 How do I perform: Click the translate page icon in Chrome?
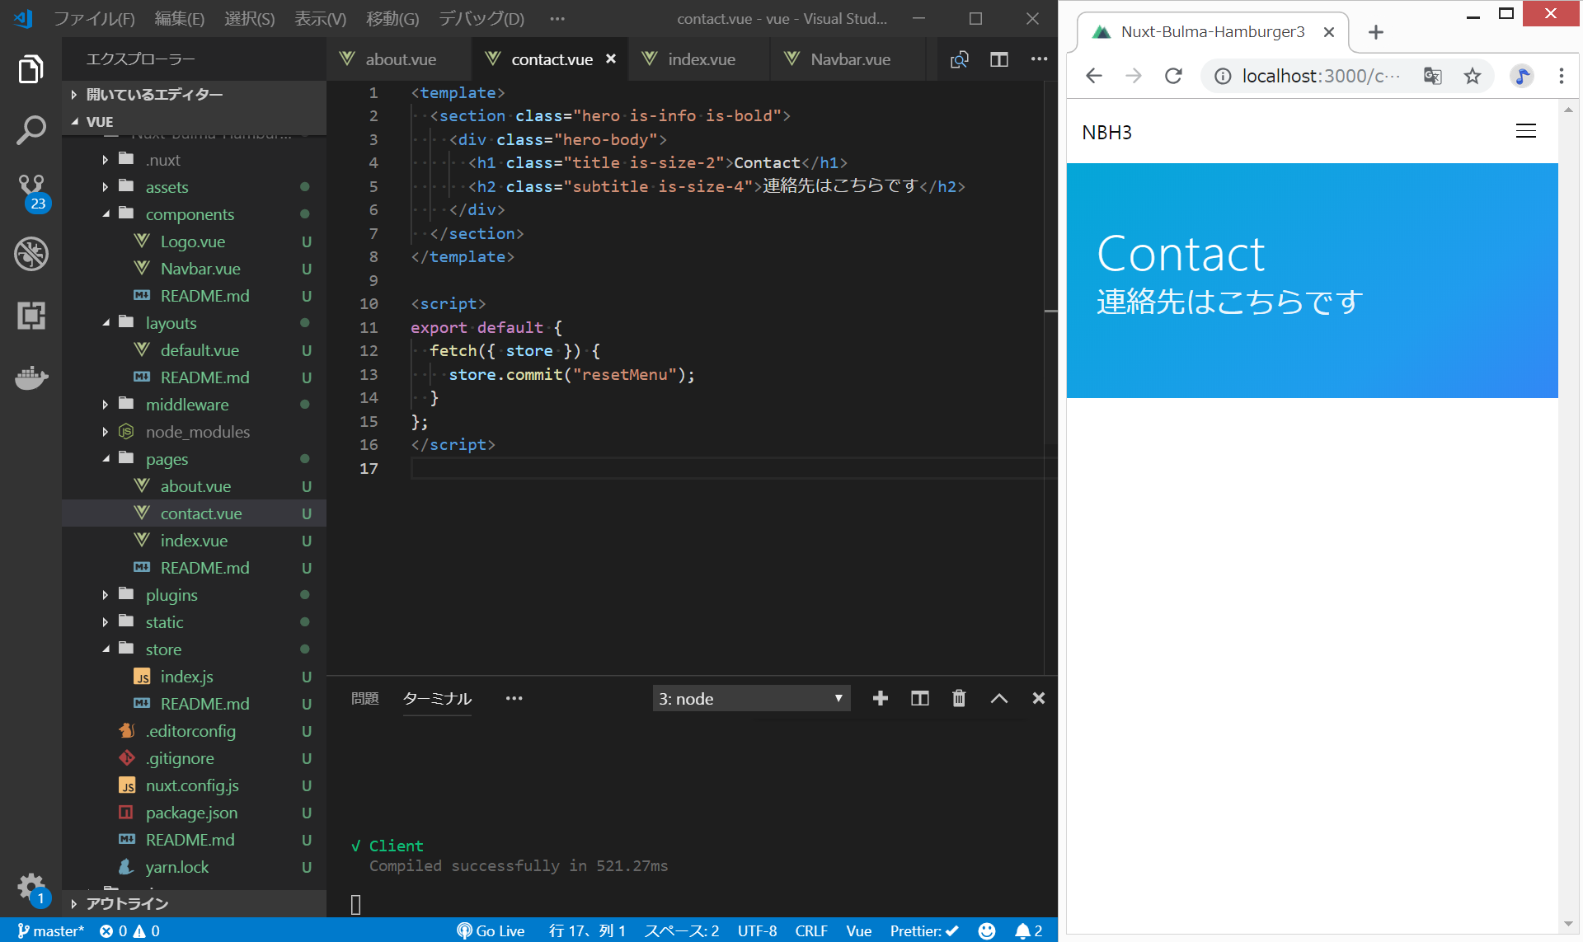pyautogui.click(x=1433, y=76)
